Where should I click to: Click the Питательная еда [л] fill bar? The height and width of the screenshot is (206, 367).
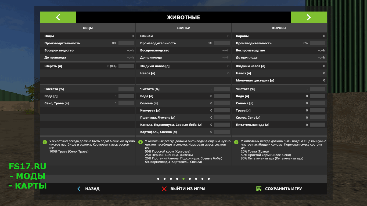[318, 125]
